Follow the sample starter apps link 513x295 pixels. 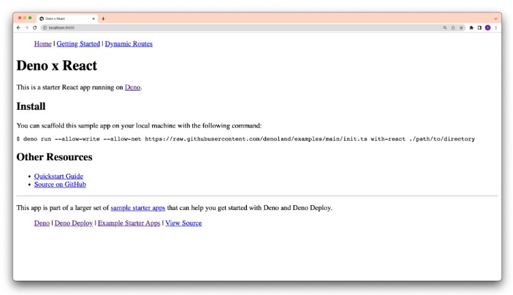tap(138, 208)
